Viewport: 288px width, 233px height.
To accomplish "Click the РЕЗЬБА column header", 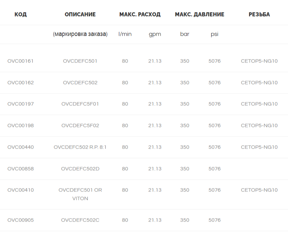I will 259,14.
